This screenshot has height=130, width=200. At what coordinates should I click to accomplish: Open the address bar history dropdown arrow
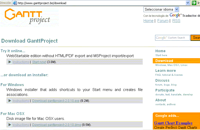(x=188, y=3)
